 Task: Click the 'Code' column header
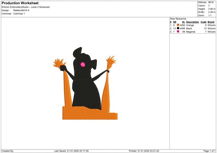[x=203, y=22]
